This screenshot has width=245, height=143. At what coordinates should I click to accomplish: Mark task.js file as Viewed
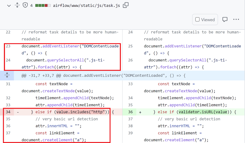pyautogui.click(x=205, y=20)
